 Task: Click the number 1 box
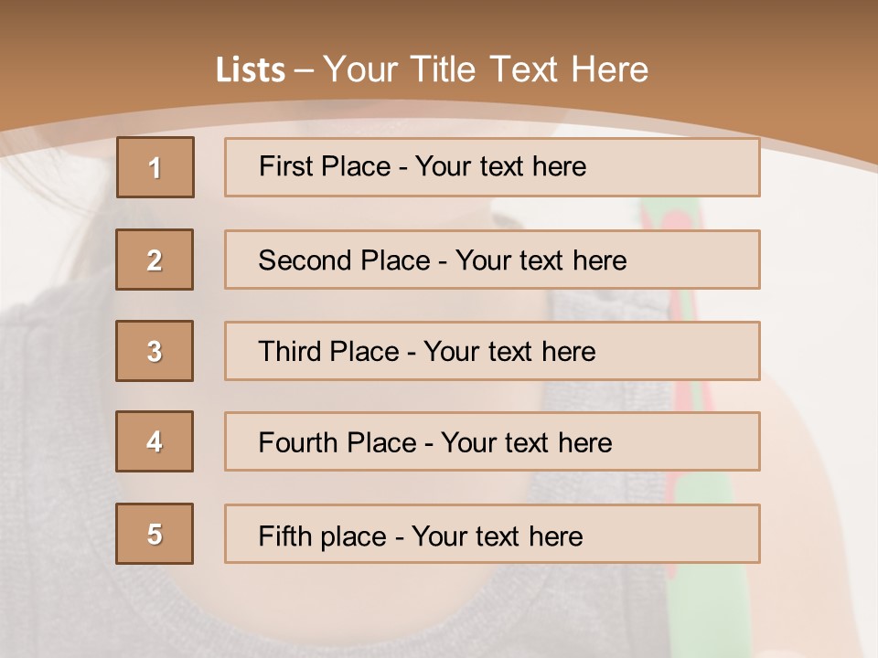point(155,167)
